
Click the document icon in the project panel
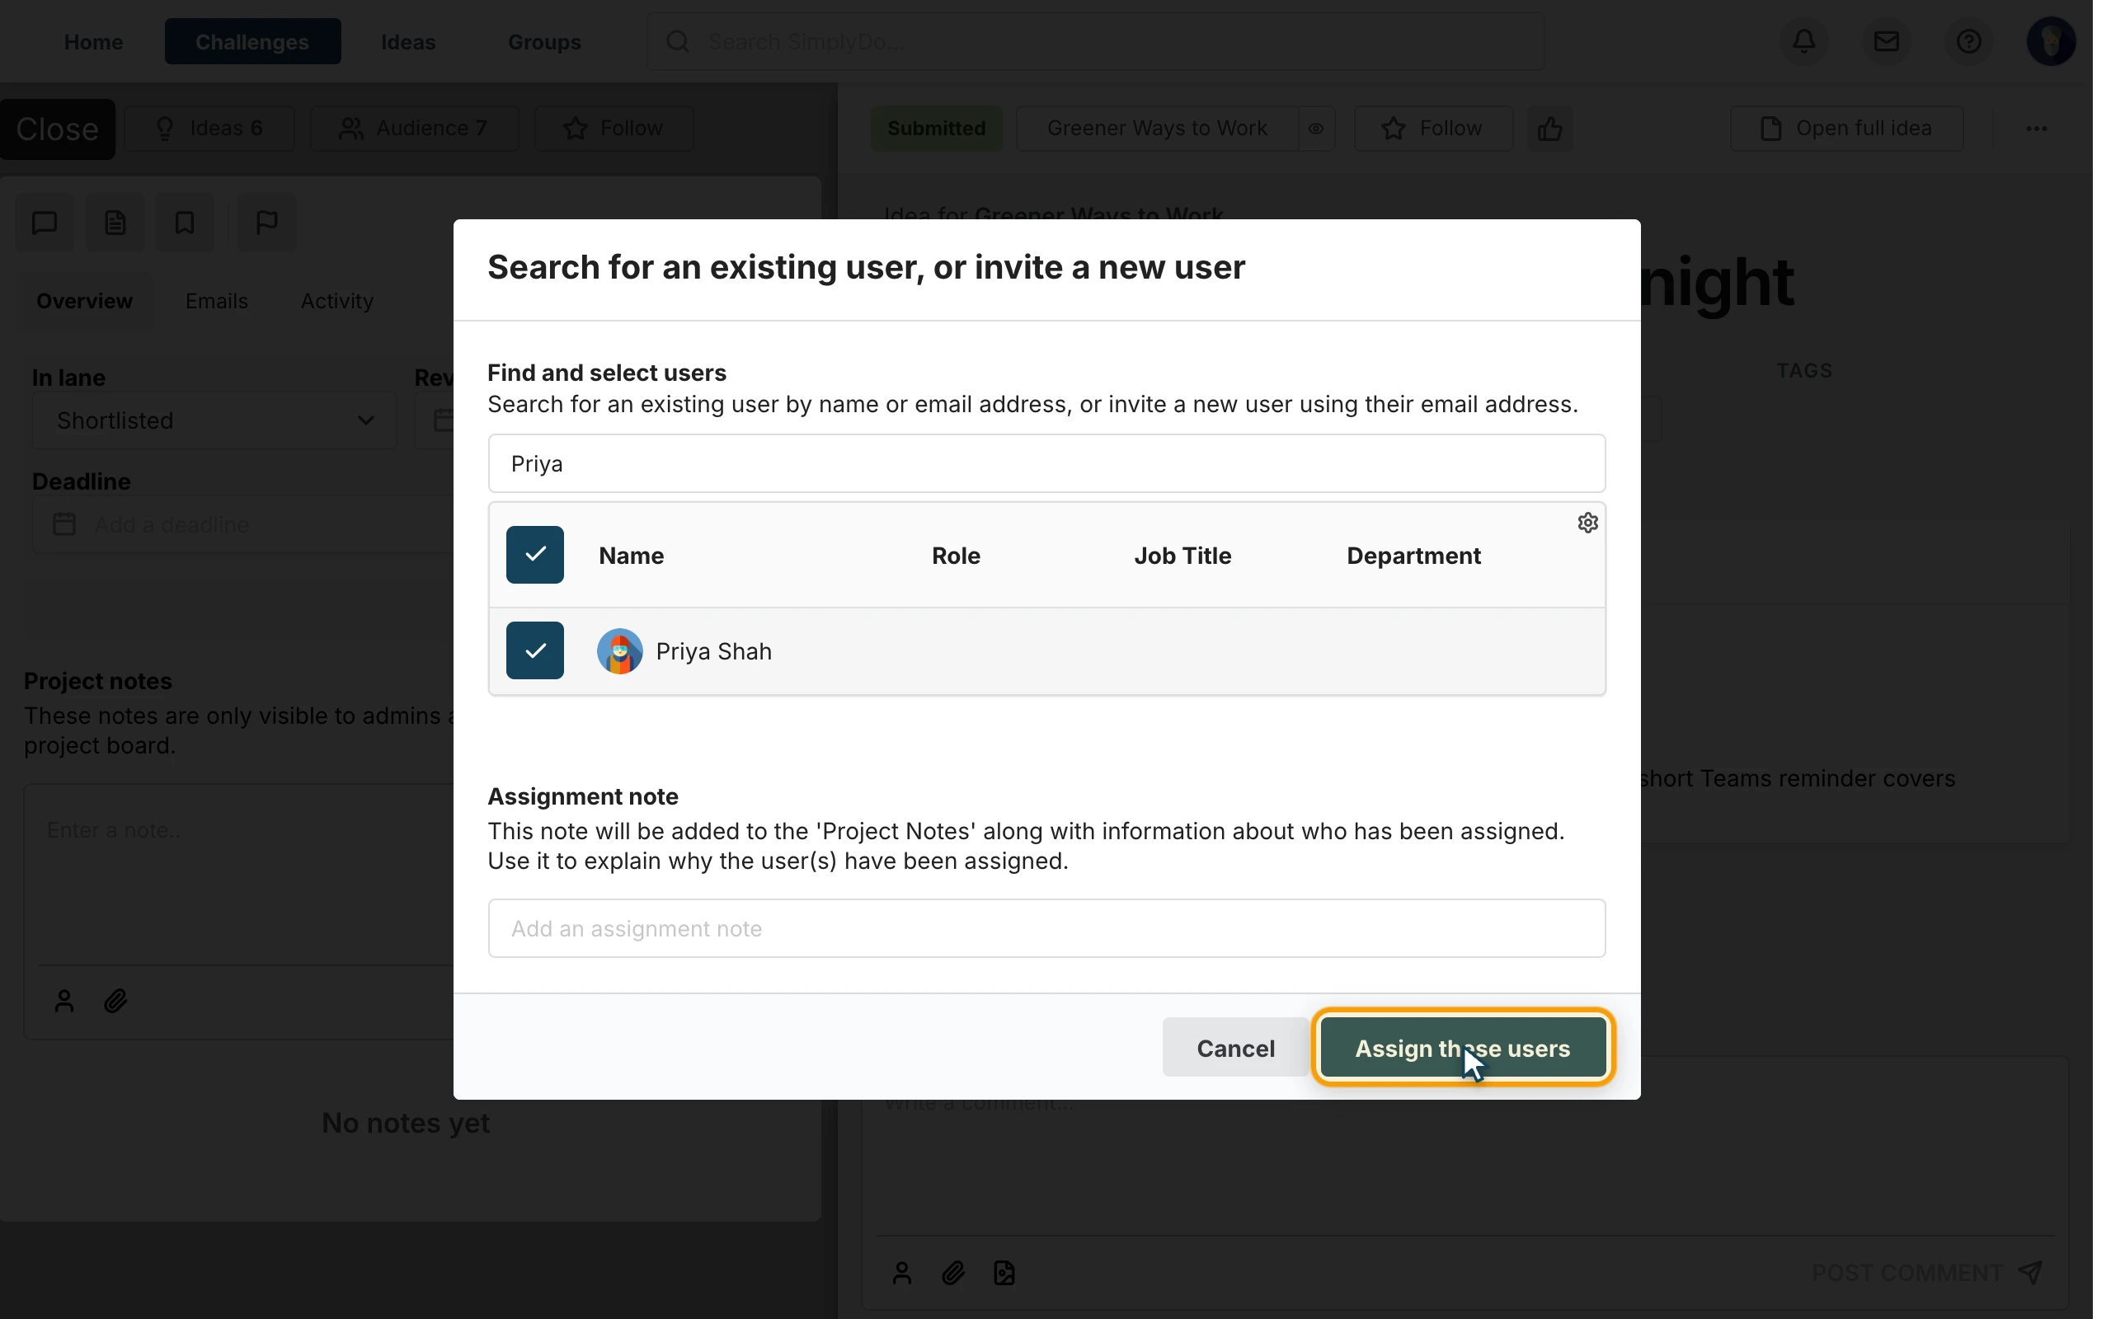[115, 223]
